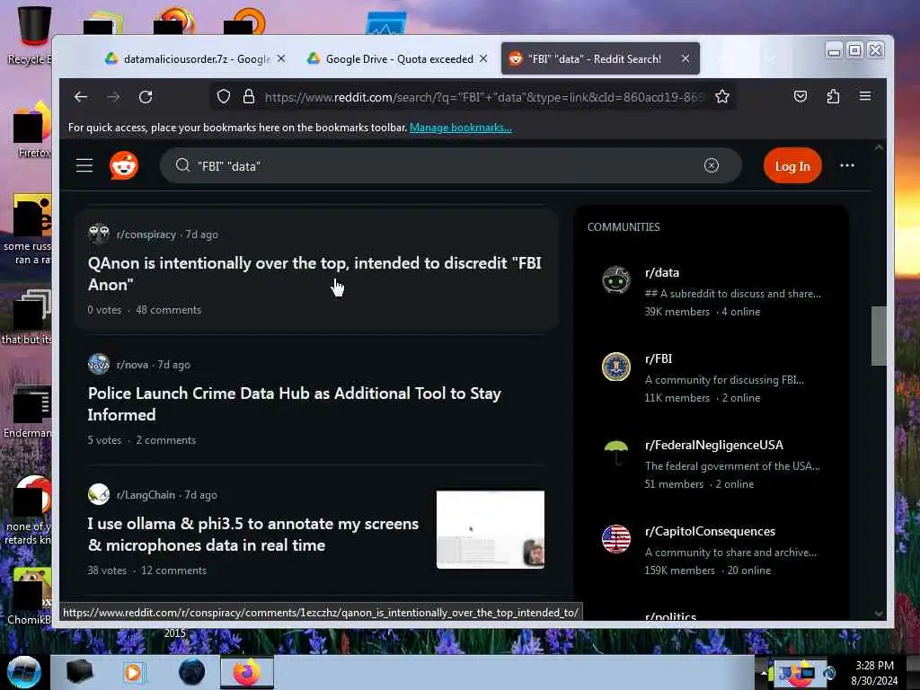Open the Pocket save icon
Viewport: 920px width, 690px height.
click(801, 97)
